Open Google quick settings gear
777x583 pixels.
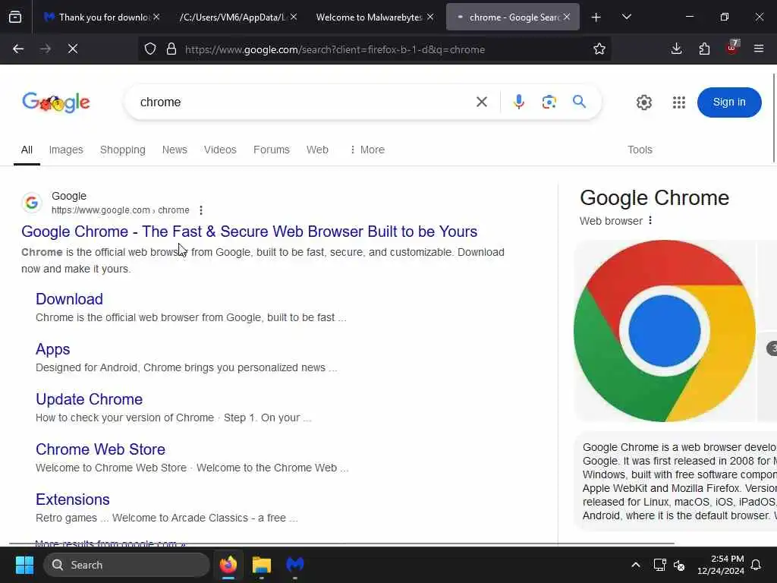point(644,102)
